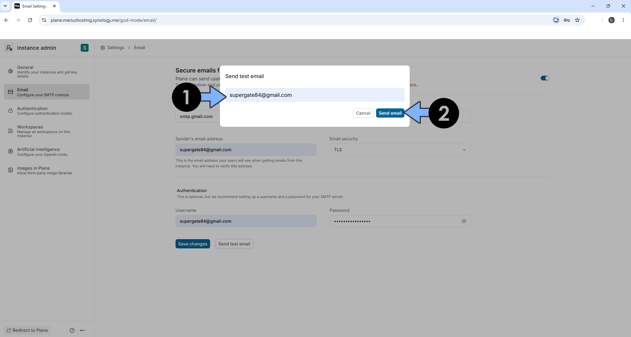Screen dimensions: 631x337
Task: Close the Email Settings tab
Action: 54,6
